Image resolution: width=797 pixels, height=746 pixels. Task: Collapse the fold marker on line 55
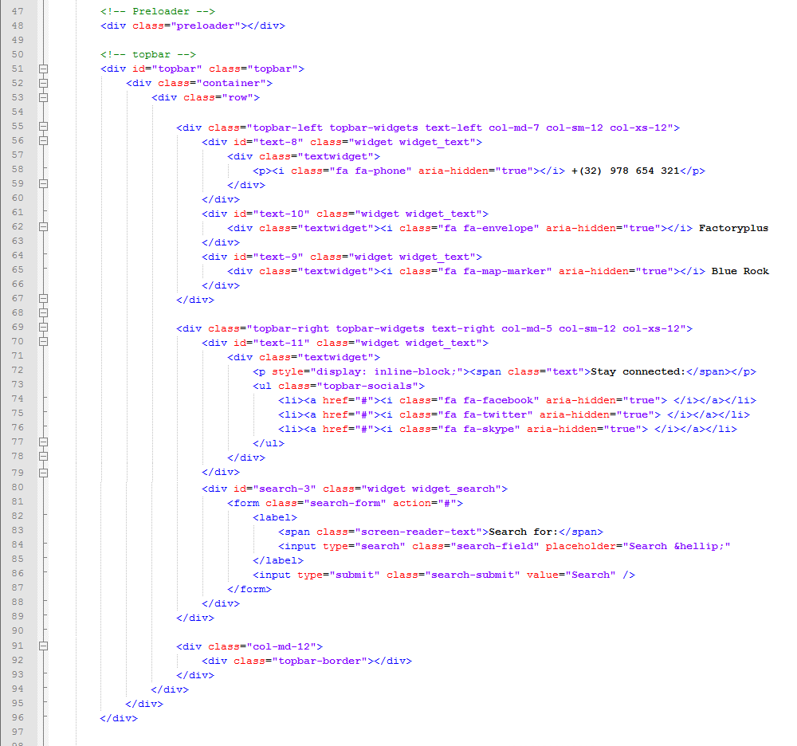coord(43,127)
